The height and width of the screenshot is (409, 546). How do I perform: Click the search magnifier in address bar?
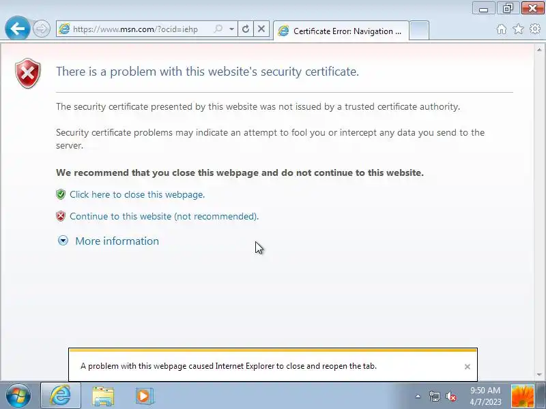click(218, 29)
